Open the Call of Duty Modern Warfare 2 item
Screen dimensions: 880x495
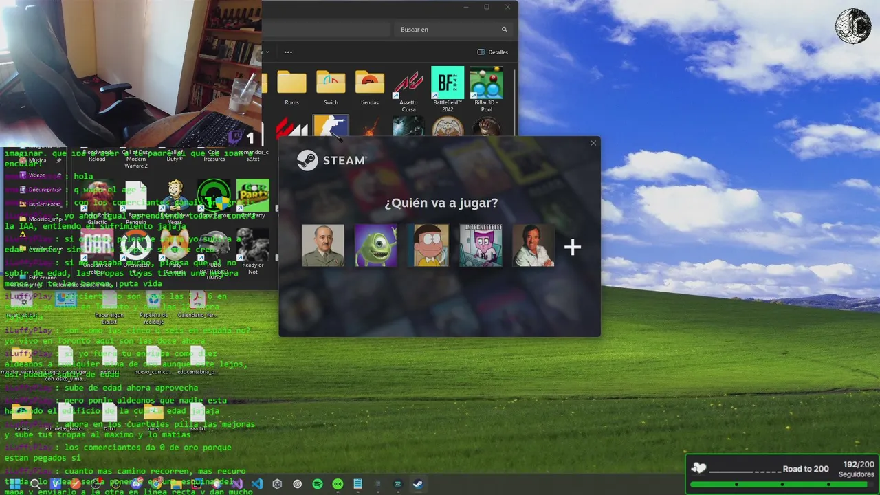point(136,159)
